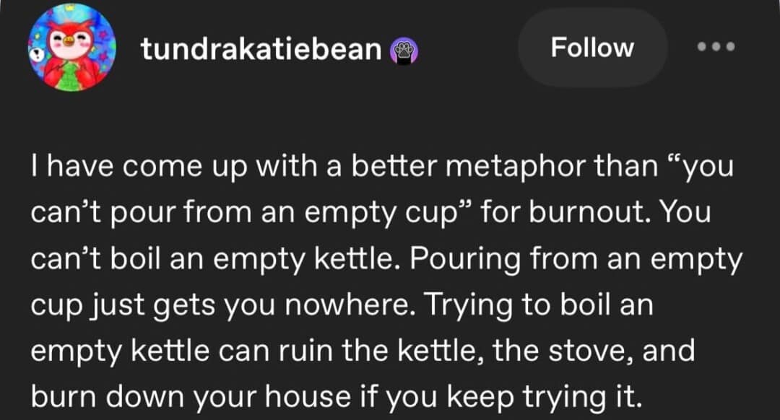Click the word "house" in the last line
Screen dimensions: 780x420
tap(311, 396)
